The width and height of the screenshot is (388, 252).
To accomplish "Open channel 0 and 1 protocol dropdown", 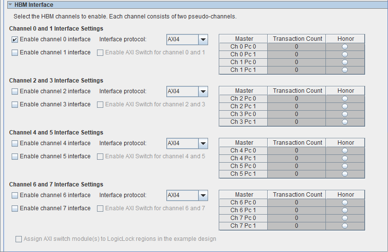I will tap(203, 39).
